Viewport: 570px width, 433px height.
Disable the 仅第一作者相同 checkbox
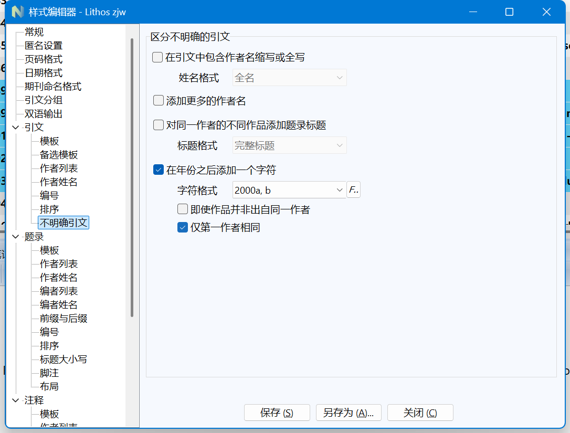[x=183, y=227]
